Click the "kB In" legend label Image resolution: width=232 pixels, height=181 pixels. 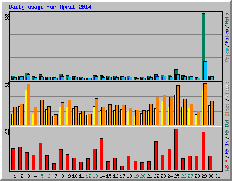tap(227, 147)
